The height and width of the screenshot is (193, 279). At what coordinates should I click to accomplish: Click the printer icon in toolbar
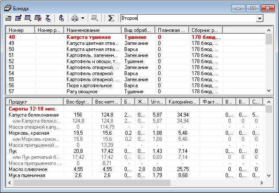[75, 18]
